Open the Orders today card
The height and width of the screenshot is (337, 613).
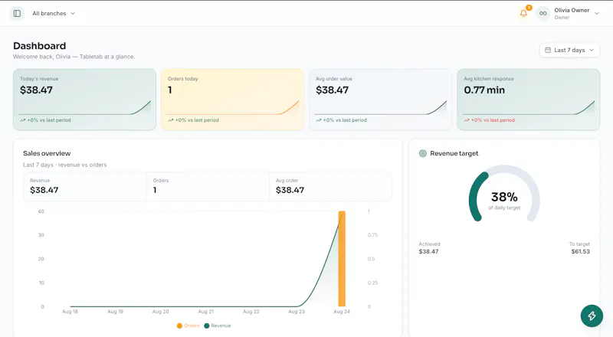(x=233, y=100)
